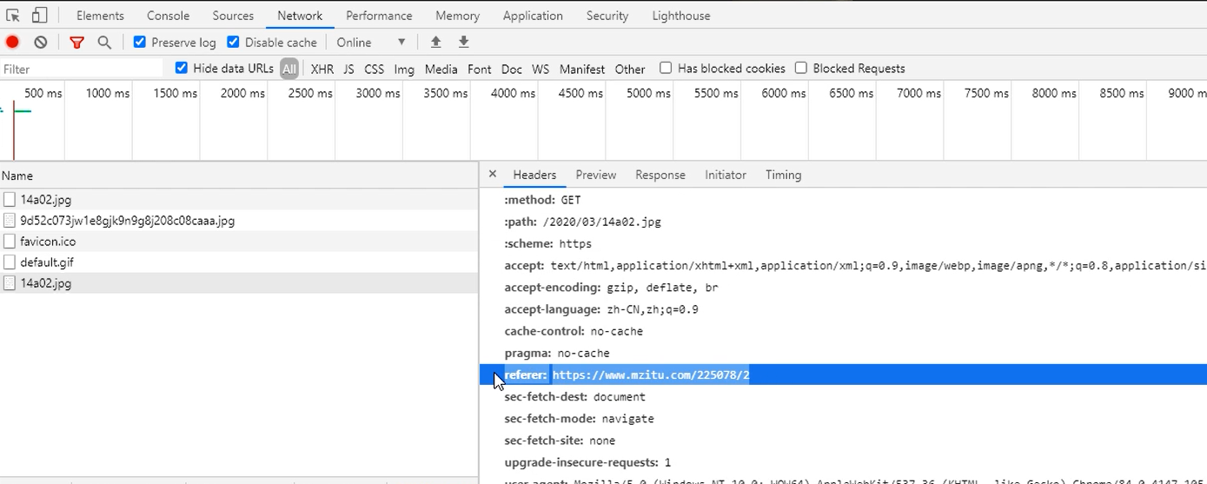Click the 4000 ms timeline marker
1207x484 pixels.
coord(513,93)
